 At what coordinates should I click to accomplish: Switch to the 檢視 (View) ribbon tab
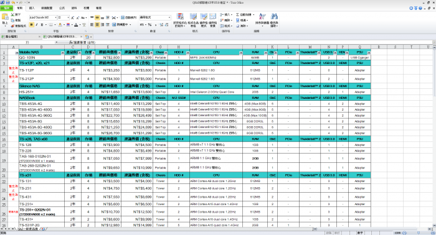(98, 8)
